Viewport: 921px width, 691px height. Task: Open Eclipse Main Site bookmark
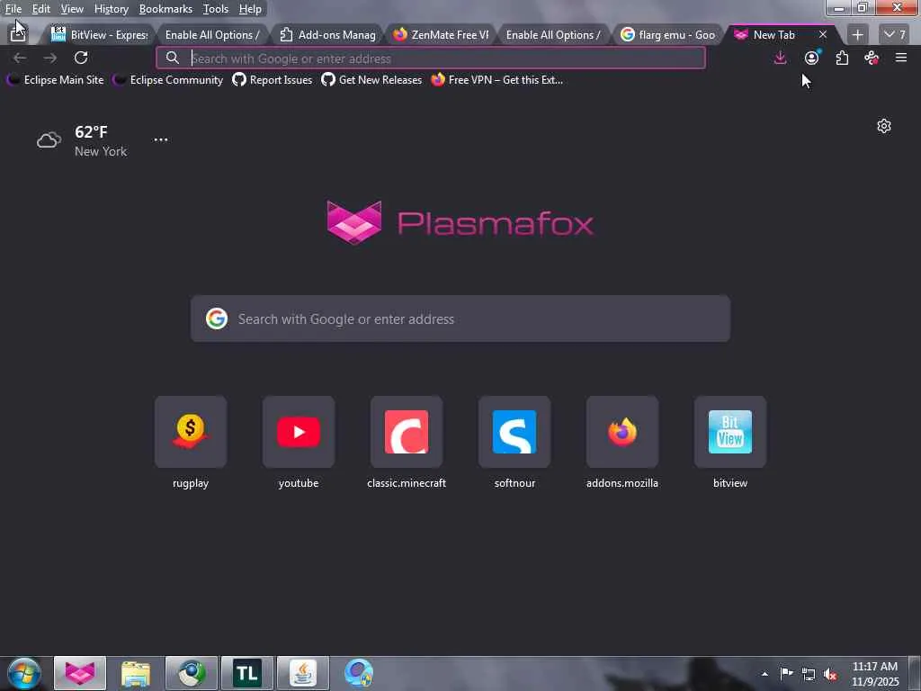click(55, 80)
